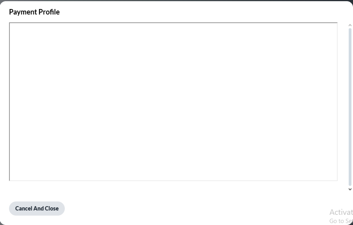Screen dimensions: 353x225
Task: Click the vertical scrollbar thumb
Action: [x=350, y=106]
